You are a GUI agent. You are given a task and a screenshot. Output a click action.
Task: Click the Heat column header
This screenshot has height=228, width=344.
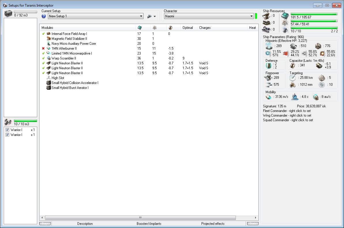tap(253, 28)
